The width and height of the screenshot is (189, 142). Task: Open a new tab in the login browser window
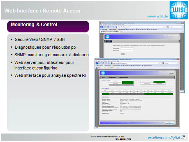[x=122, y=32]
